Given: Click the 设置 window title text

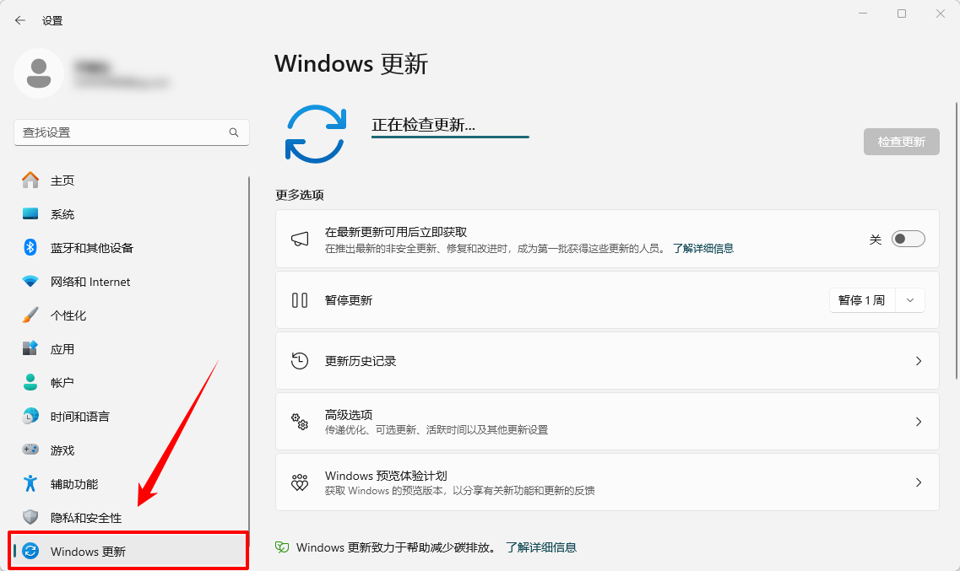Looking at the screenshot, I should [x=52, y=21].
